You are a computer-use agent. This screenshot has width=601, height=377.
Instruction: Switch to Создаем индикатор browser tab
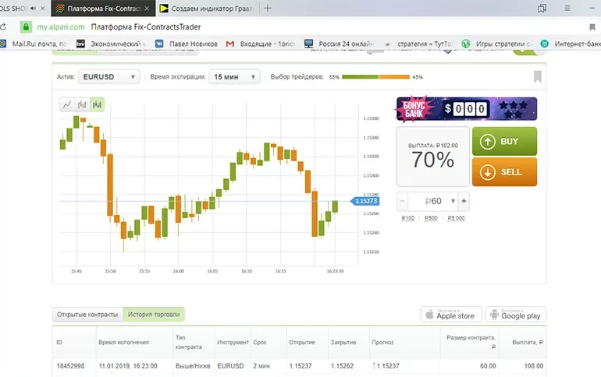208,9
